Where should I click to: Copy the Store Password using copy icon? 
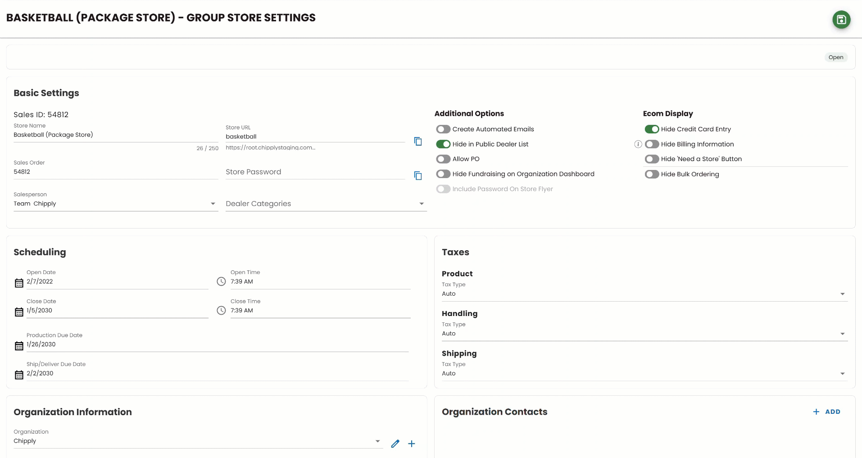click(x=417, y=176)
